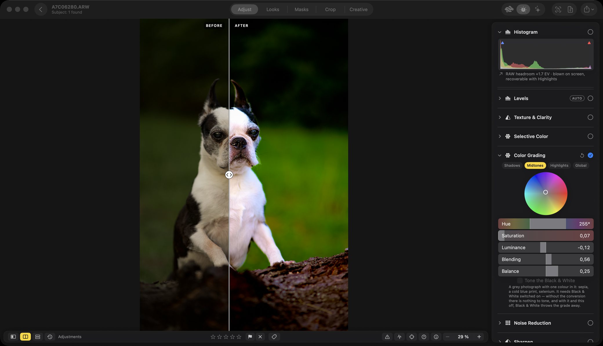Go back using the back arrow
The height and width of the screenshot is (346, 603).
coord(41,10)
